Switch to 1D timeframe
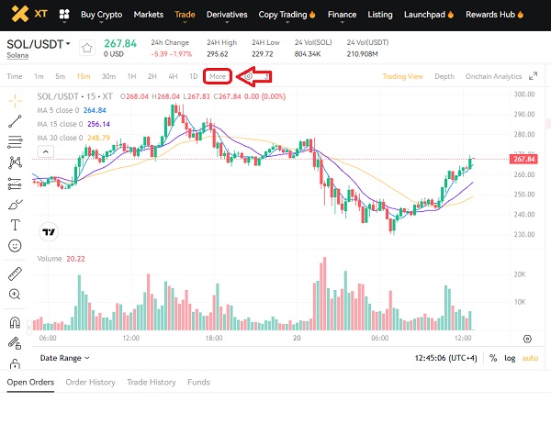Screen dimensions: 551x424 pyautogui.click(x=193, y=76)
